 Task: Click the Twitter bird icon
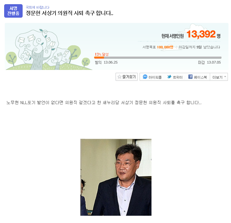pyautogui.click(x=169, y=77)
